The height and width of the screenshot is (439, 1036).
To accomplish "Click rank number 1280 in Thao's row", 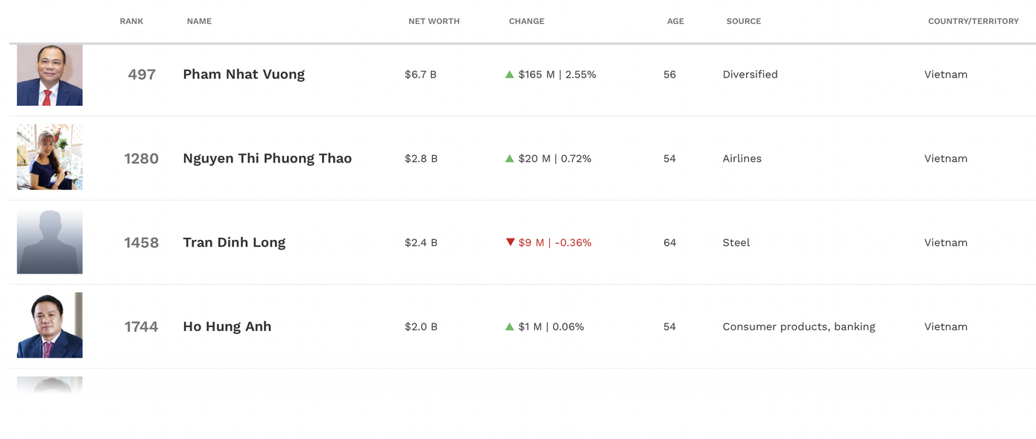I will (142, 158).
